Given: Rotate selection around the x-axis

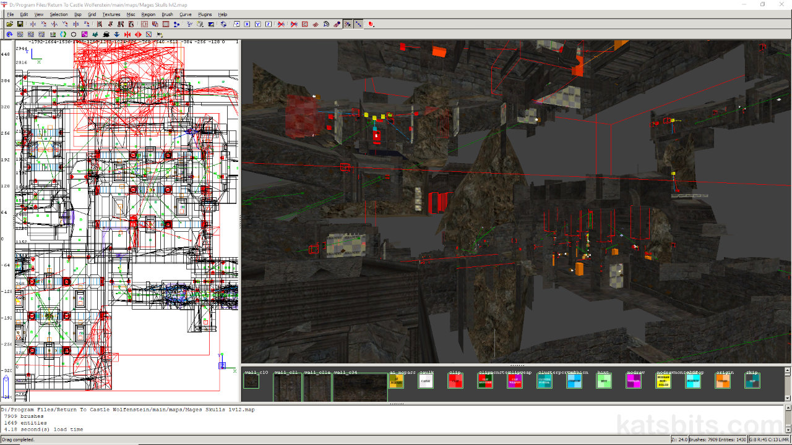Looking at the screenshot, I should point(43,24).
